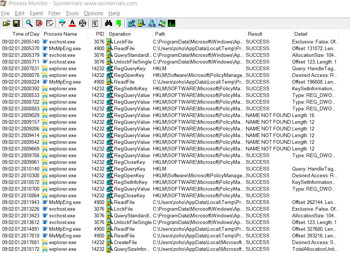Toggle event capture with the magnifier icon
The width and height of the screenshot is (350, 253).
pyautogui.click(x=29, y=23)
